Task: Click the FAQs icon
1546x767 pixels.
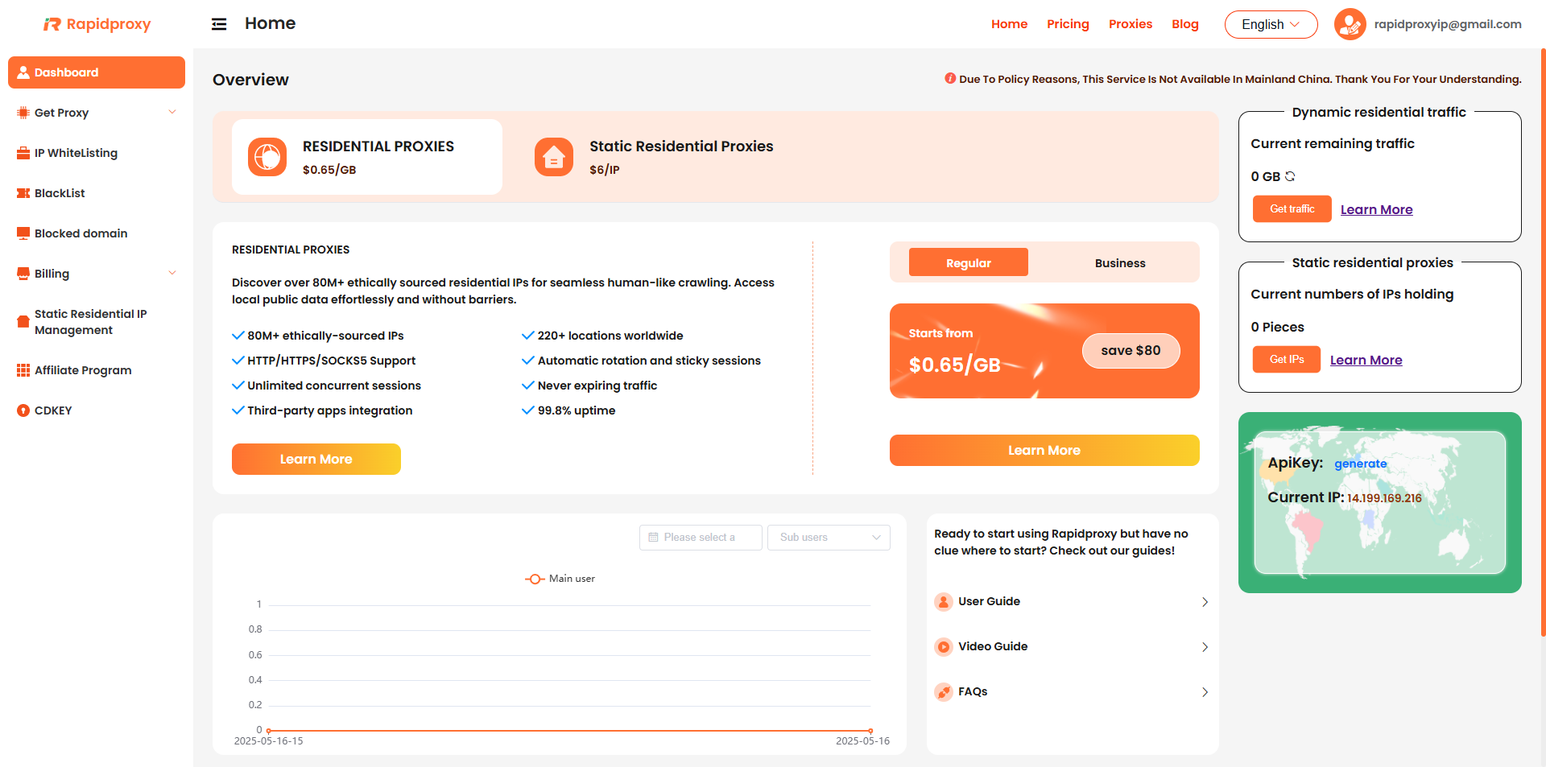Action: (944, 691)
